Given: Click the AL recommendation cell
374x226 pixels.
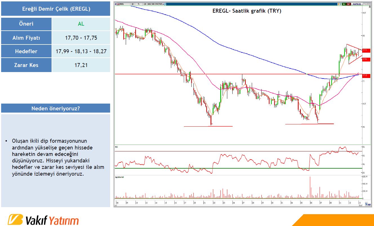Looking at the screenshot, I should point(81,24).
